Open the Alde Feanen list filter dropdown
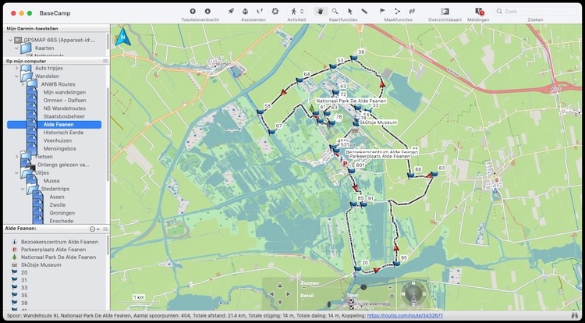 (94, 229)
